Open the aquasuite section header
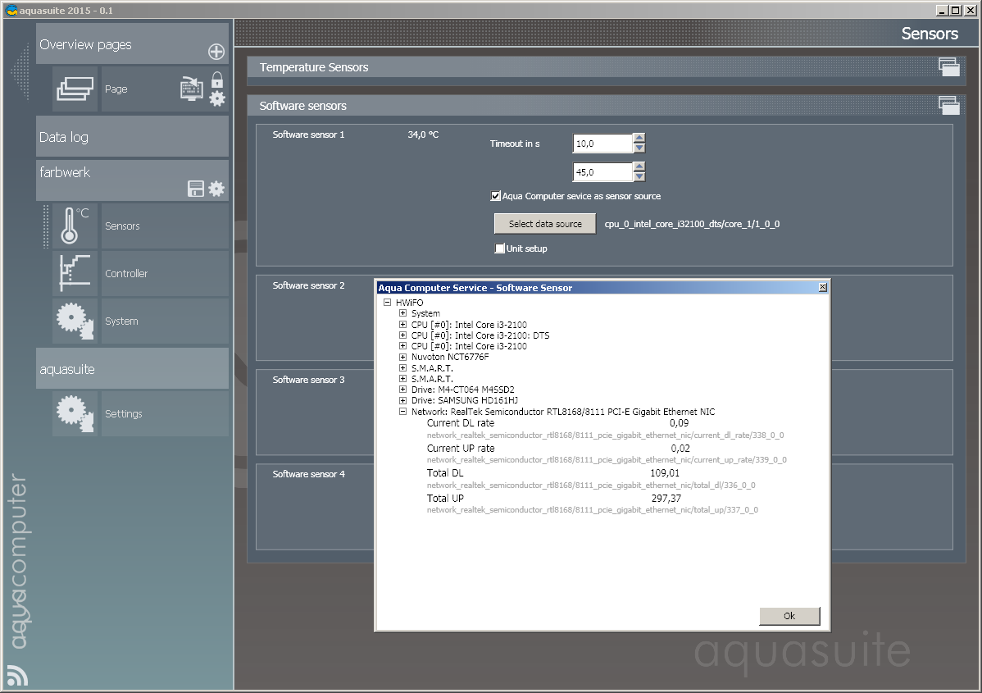Screen dimensions: 982x693 point(132,369)
